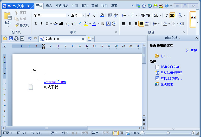Close the 文档 1 document tab
The width and height of the screenshot is (201, 137).
[x=83, y=39]
